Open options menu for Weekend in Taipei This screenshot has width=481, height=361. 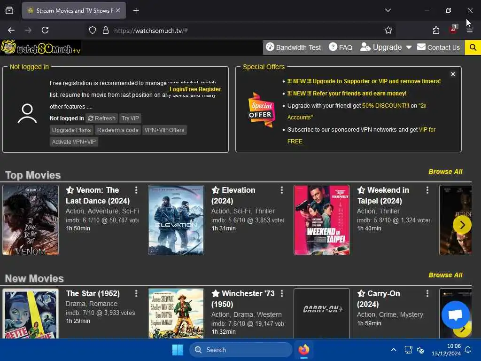click(x=427, y=190)
